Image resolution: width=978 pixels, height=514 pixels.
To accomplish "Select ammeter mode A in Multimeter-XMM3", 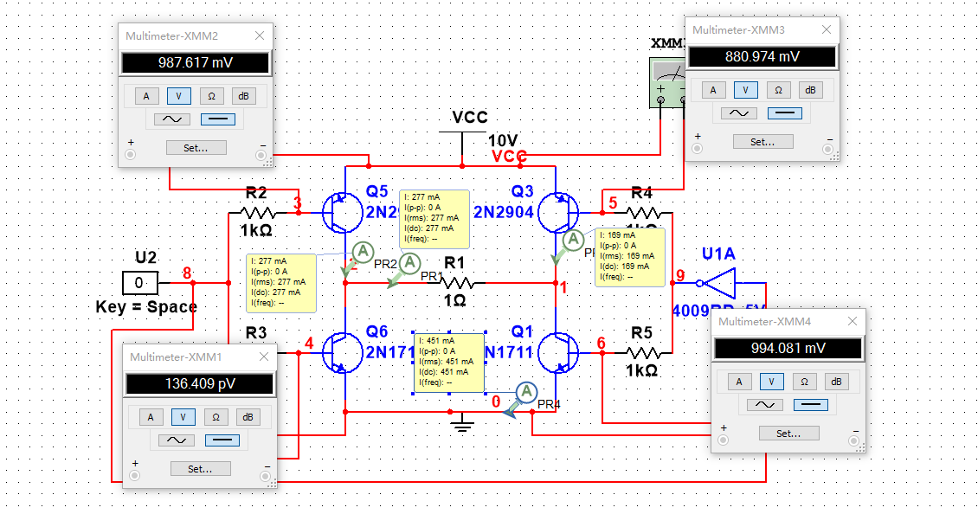I will click(x=713, y=90).
